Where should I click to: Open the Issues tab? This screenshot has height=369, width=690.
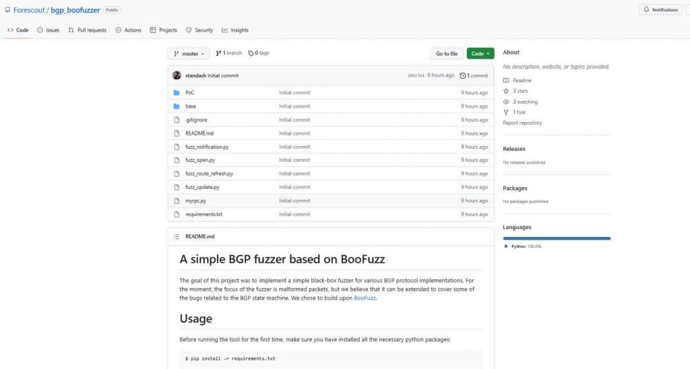pos(49,30)
